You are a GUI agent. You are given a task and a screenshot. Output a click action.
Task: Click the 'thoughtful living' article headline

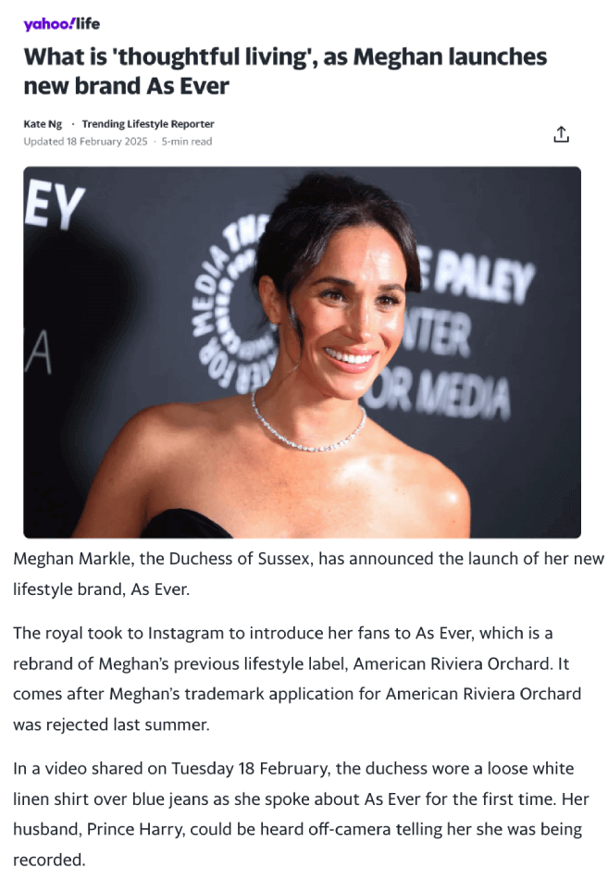[285, 71]
